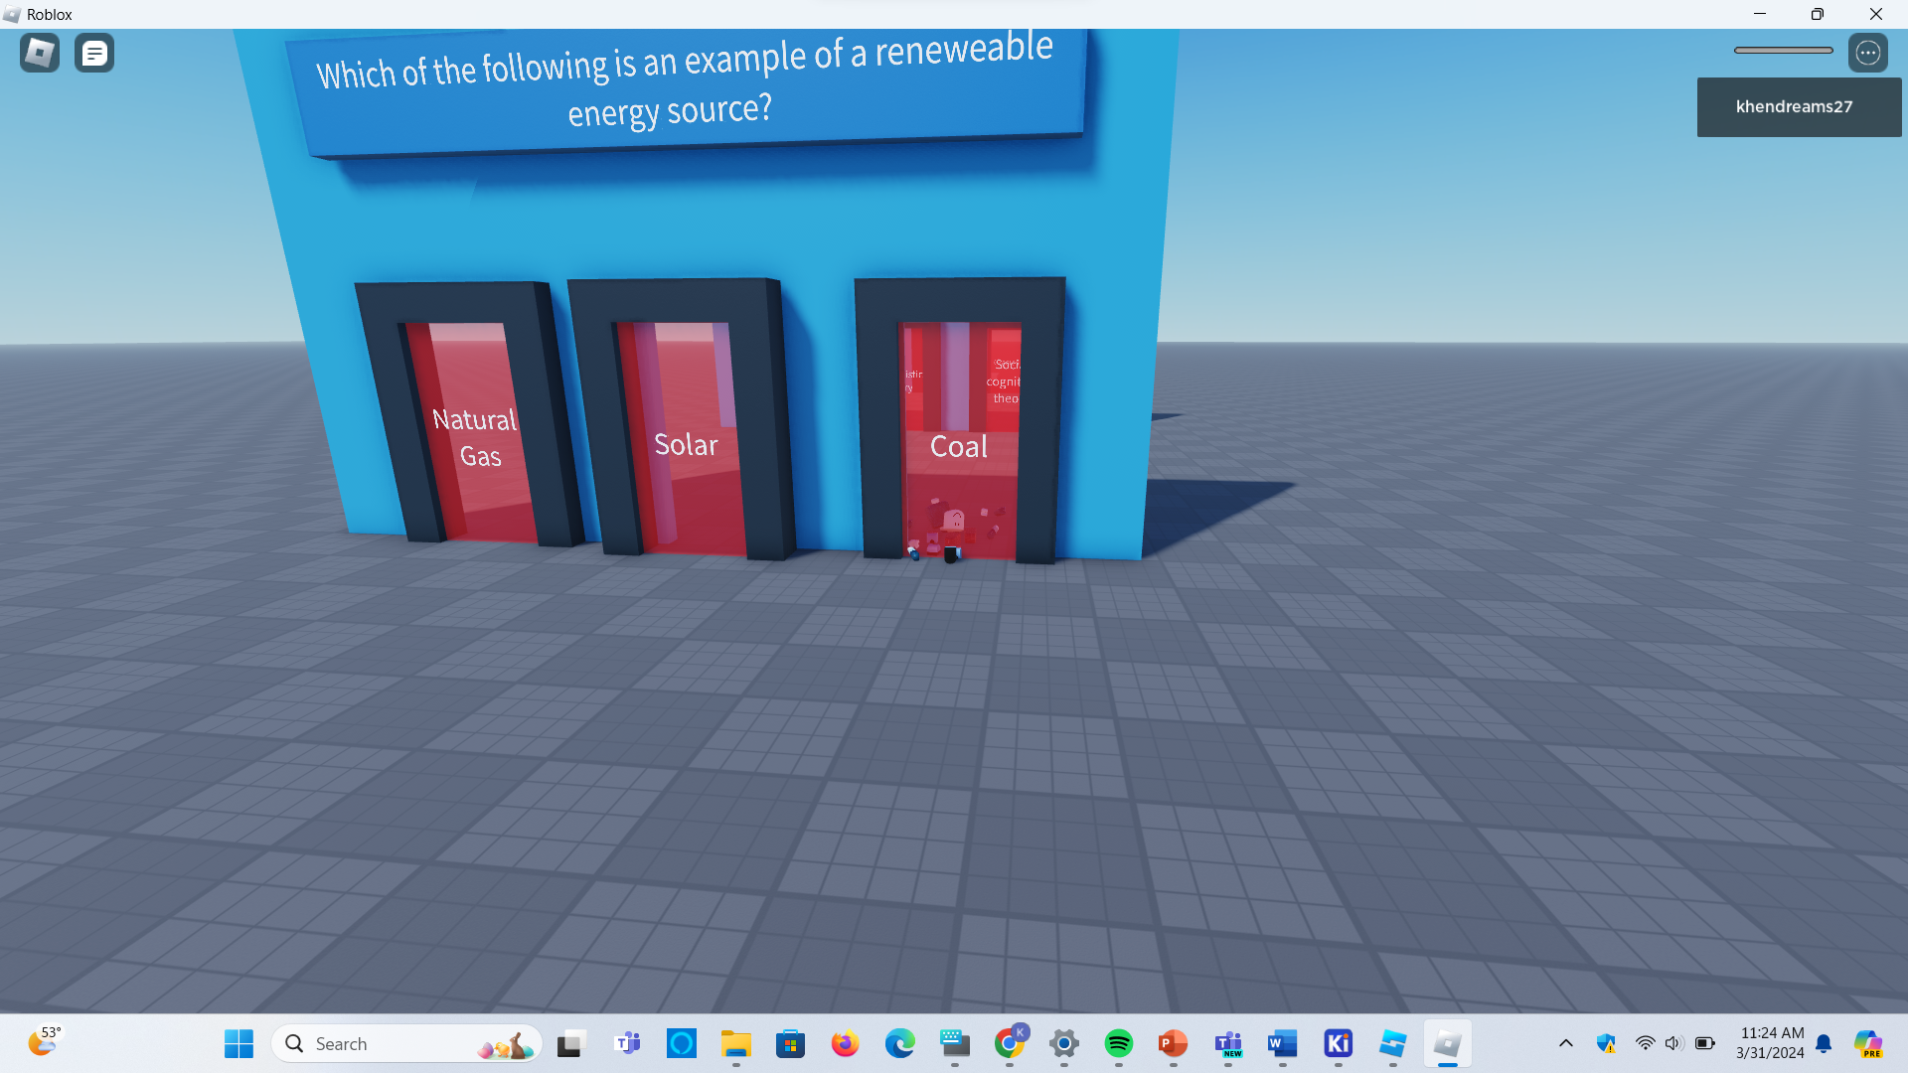The height and width of the screenshot is (1073, 1908).
Task: Launch Roblox Studio from the taskbar
Action: [x=1392, y=1043]
